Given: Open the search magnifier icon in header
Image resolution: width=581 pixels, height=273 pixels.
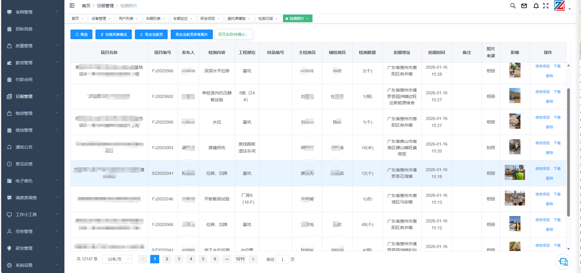Looking at the screenshot, I should (x=513, y=6).
